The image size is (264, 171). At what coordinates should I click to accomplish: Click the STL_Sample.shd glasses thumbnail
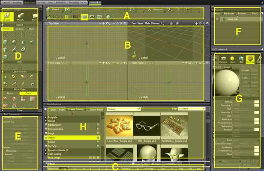(x=146, y=124)
